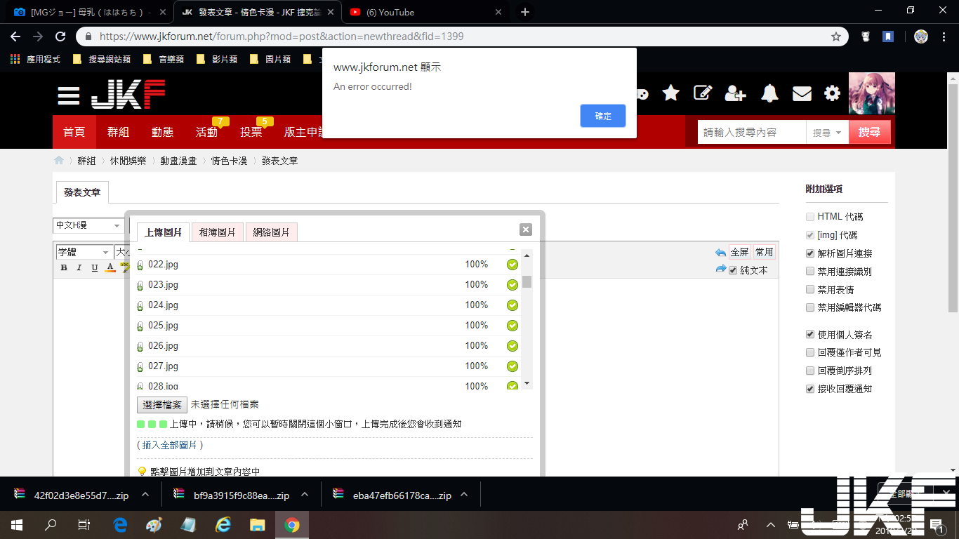
Task: Switch to the 網絡圖片 tab
Action: [271, 232]
